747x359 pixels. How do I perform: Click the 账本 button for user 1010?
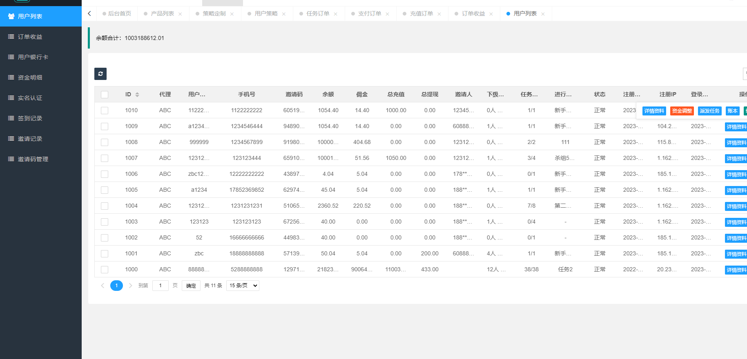733,111
